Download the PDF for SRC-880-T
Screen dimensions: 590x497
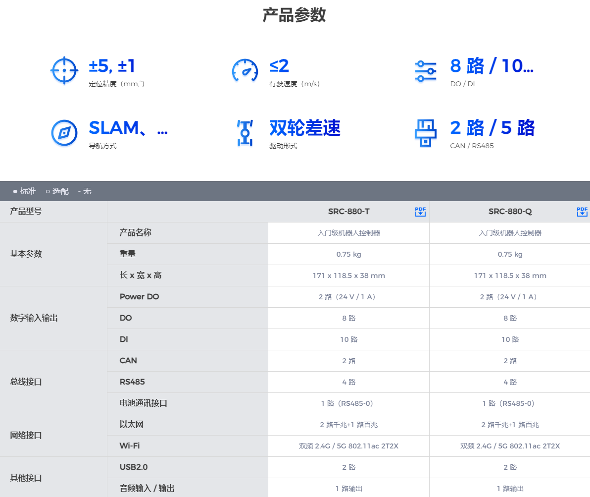coord(420,212)
